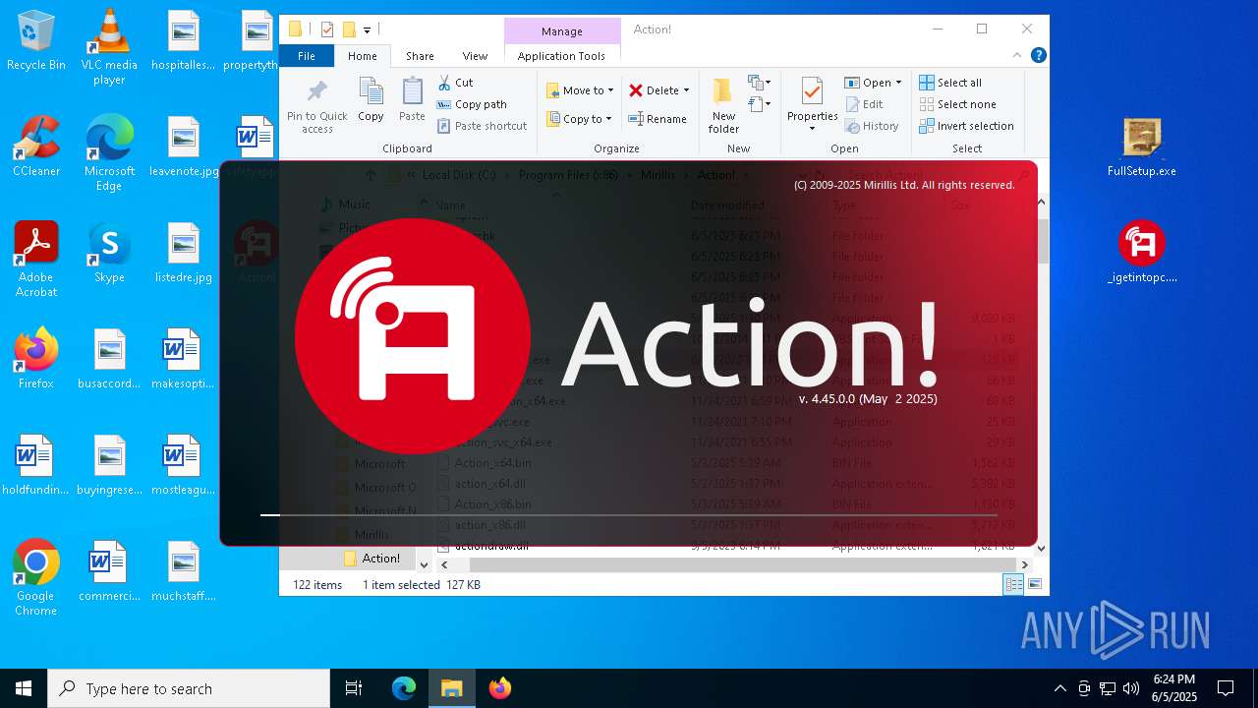The height and width of the screenshot is (708, 1258).
Task: Switch to the Home ribbon tab
Action: pyautogui.click(x=362, y=56)
